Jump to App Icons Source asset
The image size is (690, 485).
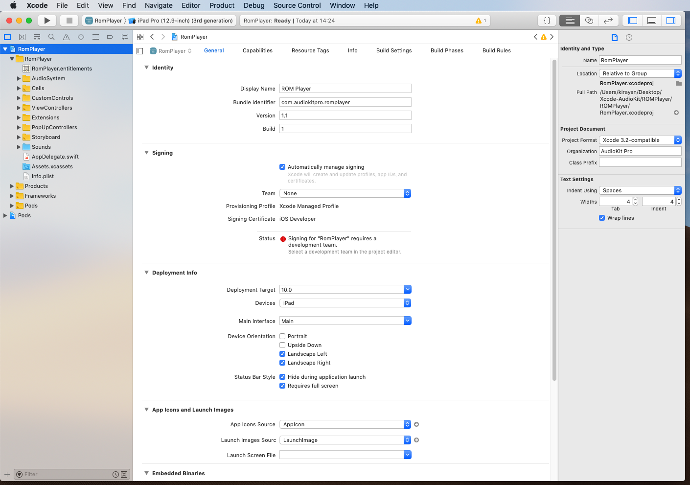coord(416,424)
